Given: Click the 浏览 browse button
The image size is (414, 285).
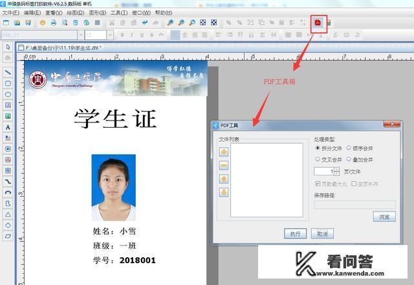Looking at the screenshot, I should (384, 217).
